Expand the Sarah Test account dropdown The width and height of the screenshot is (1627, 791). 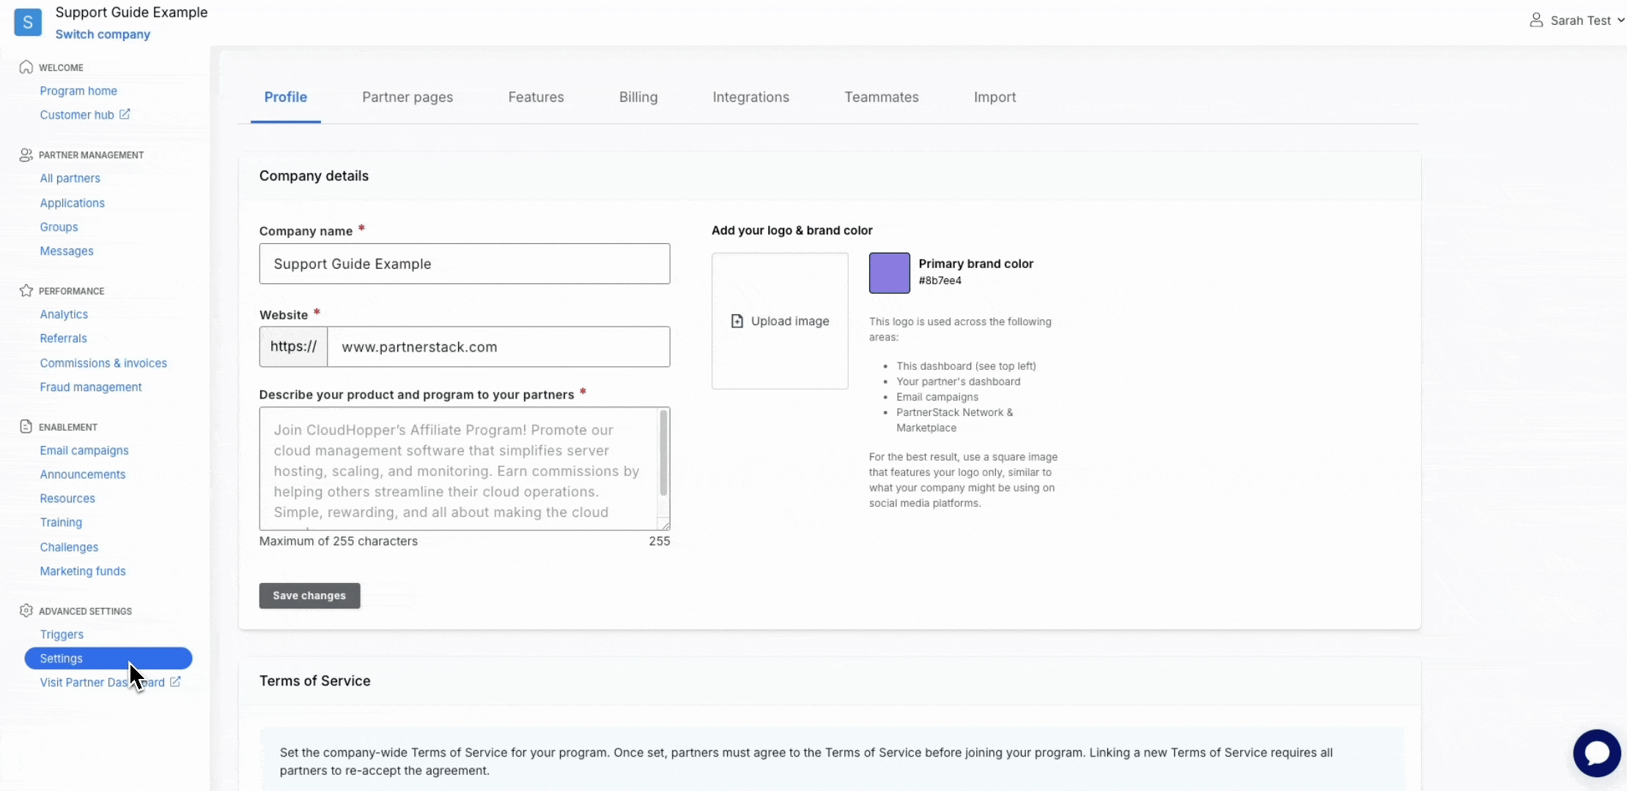1621,21
